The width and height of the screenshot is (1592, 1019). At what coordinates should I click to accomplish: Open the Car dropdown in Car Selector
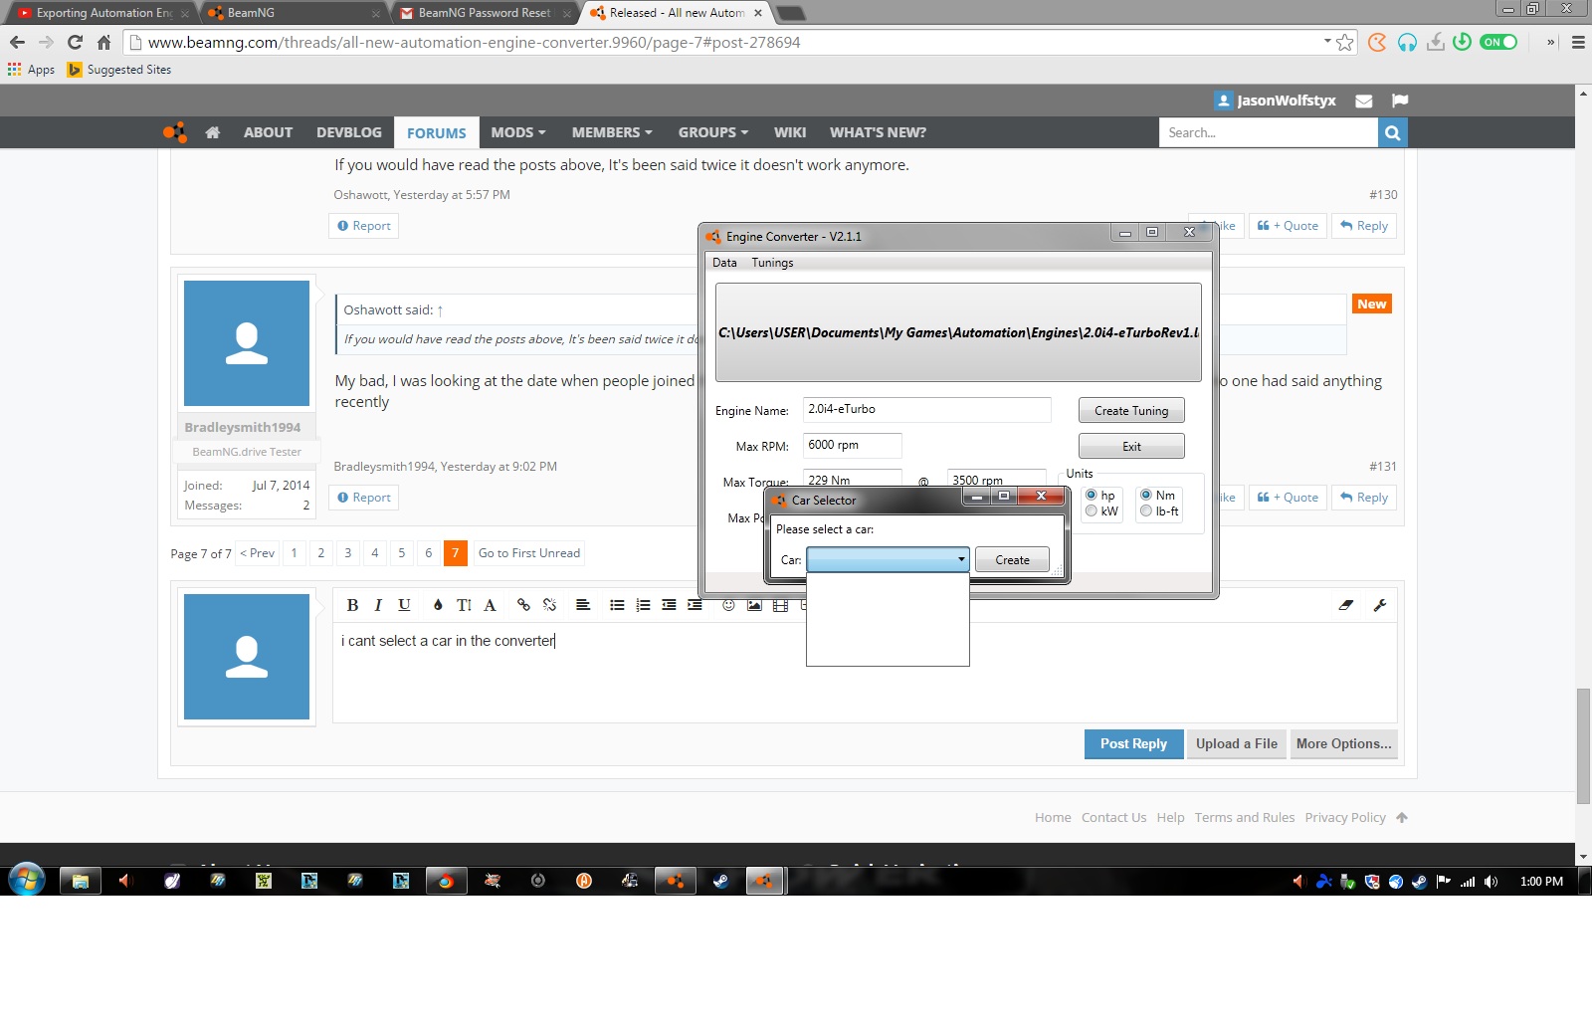pos(888,559)
